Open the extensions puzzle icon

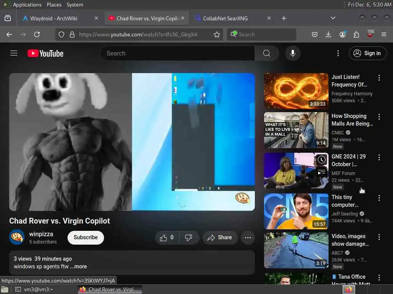(356, 34)
